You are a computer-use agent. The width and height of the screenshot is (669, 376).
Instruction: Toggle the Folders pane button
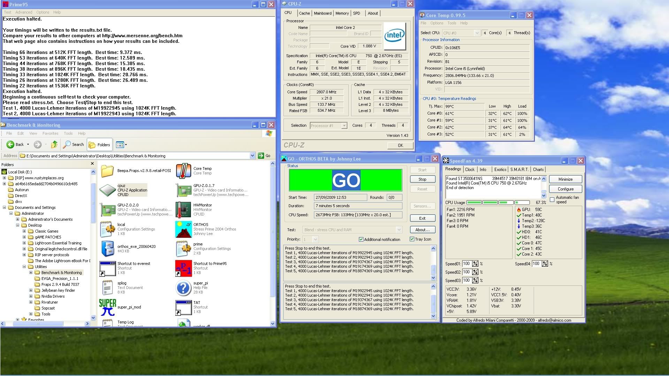coord(99,145)
